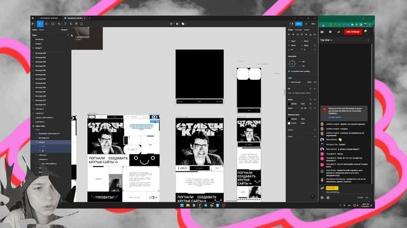The width and height of the screenshot is (407, 228).
Task: Open the page selector dropdown in left panel
Action: click(x=64, y=30)
